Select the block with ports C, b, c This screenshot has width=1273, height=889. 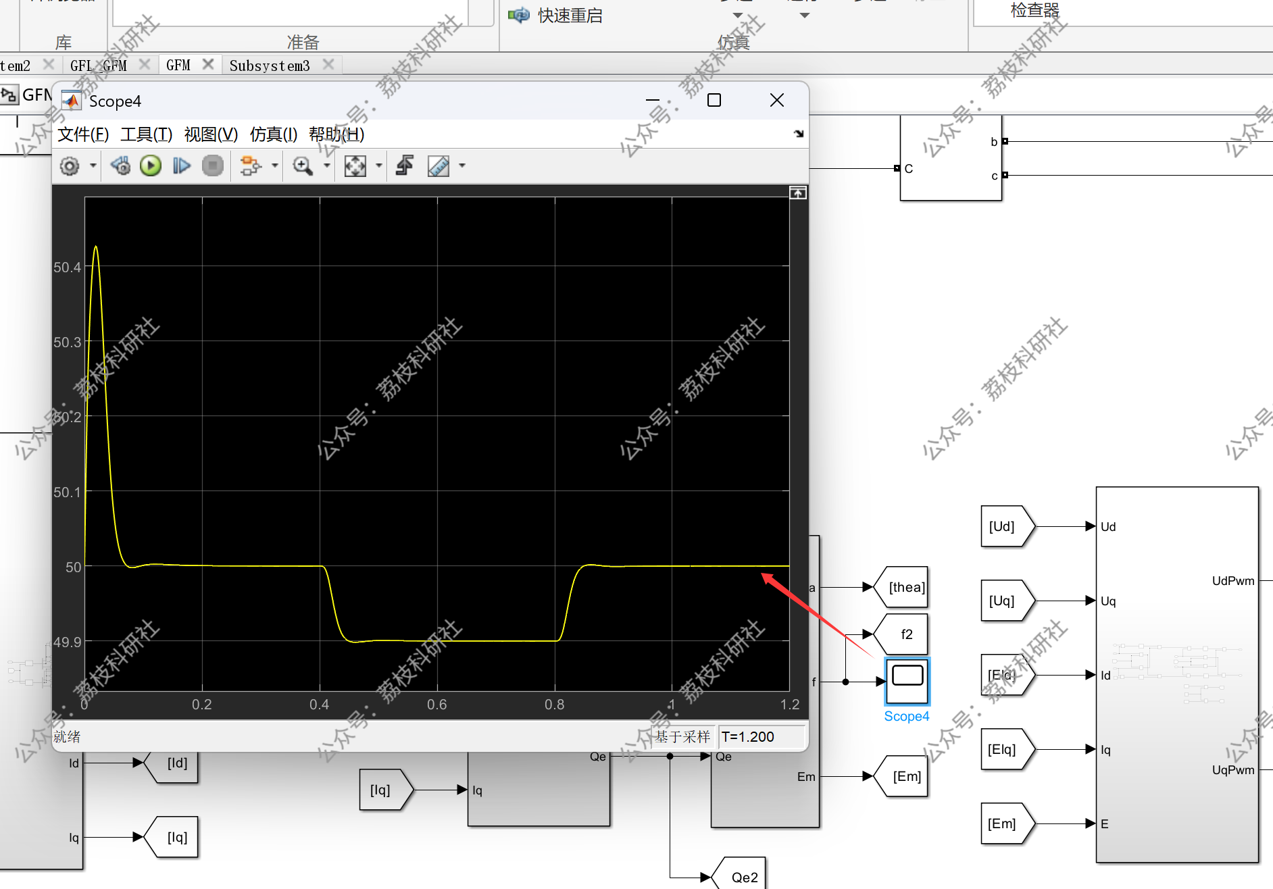(x=951, y=158)
